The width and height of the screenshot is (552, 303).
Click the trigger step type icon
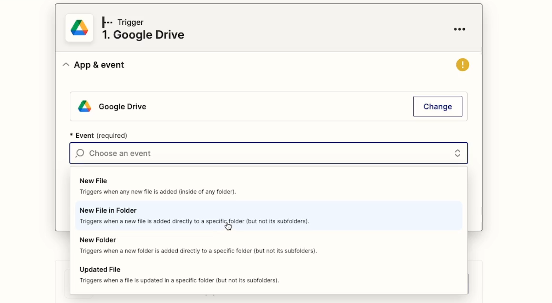tap(107, 22)
